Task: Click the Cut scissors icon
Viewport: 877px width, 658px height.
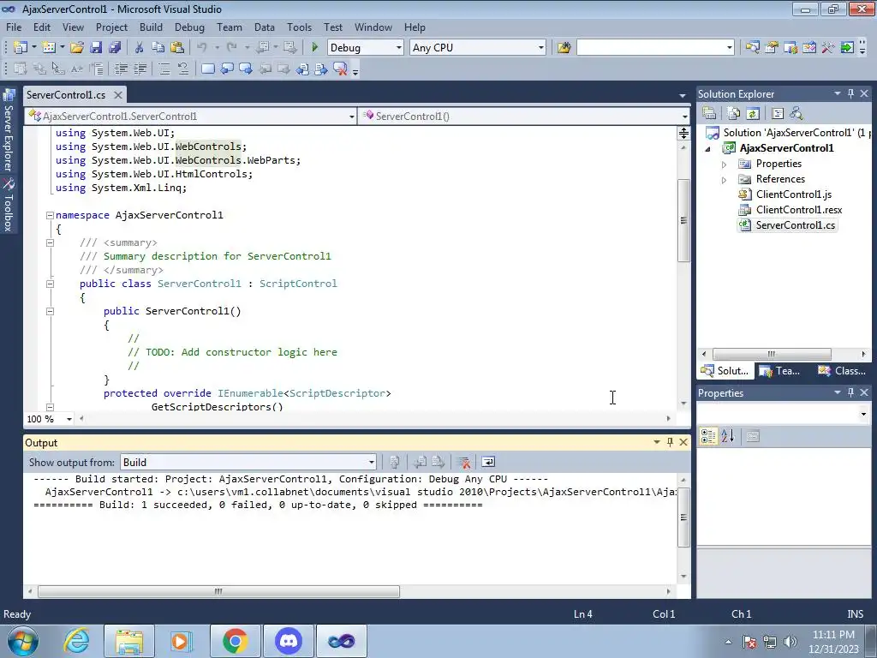Action: 139,48
